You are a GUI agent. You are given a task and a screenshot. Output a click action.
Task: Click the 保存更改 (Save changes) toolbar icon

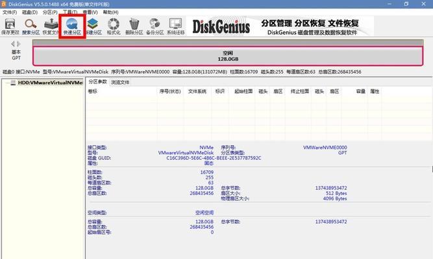10,27
